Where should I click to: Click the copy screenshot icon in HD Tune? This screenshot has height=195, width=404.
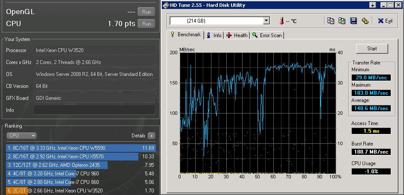coord(342,21)
